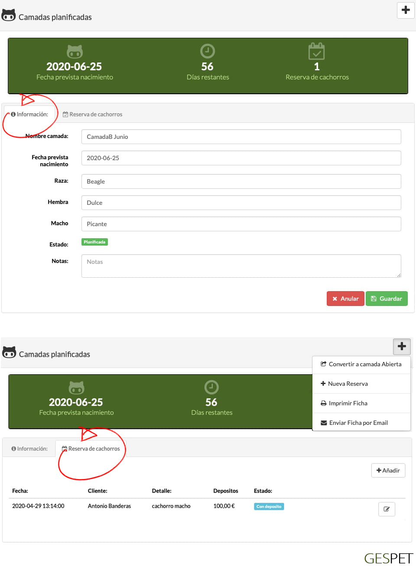Click the clock icon above first Días restantes
The height and width of the screenshot is (575, 416).
(208, 51)
